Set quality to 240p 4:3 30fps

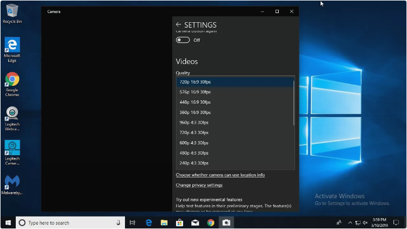235,163
